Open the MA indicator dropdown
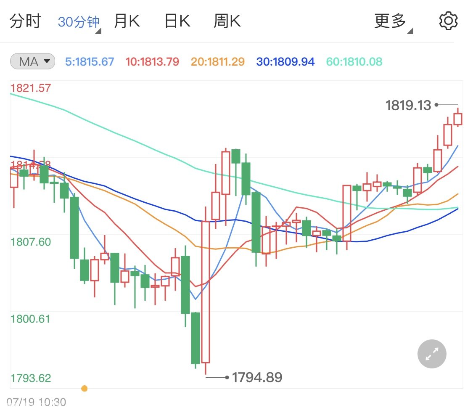Viewport: 473px width, 413px height. tap(32, 62)
